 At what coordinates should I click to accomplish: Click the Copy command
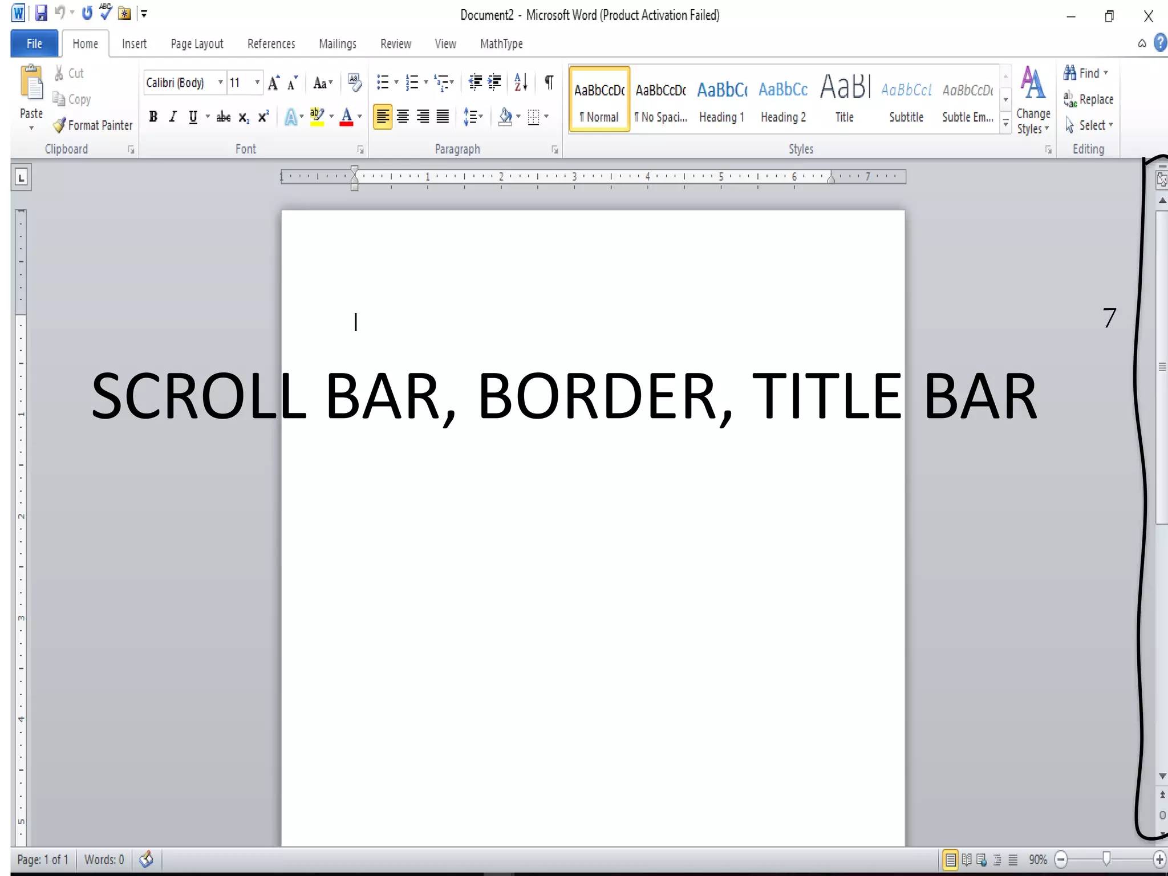[x=72, y=99]
